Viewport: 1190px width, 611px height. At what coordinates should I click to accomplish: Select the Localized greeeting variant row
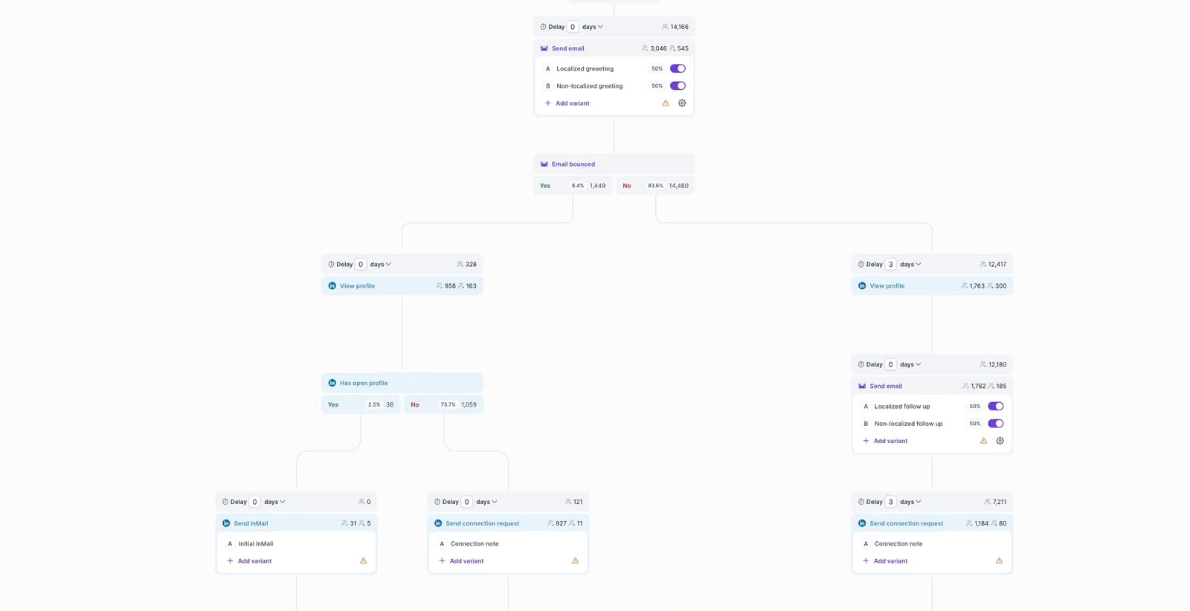click(x=614, y=68)
